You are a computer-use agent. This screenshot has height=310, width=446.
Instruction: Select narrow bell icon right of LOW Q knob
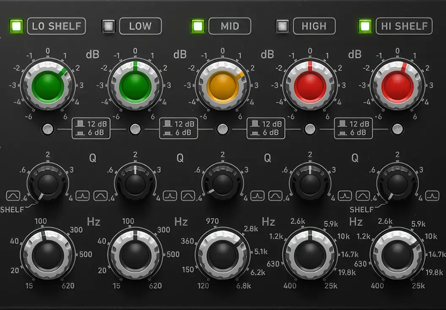pos(170,196)
